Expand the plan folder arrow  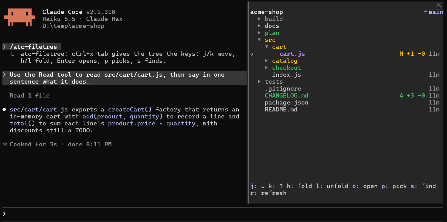[259, 33]
